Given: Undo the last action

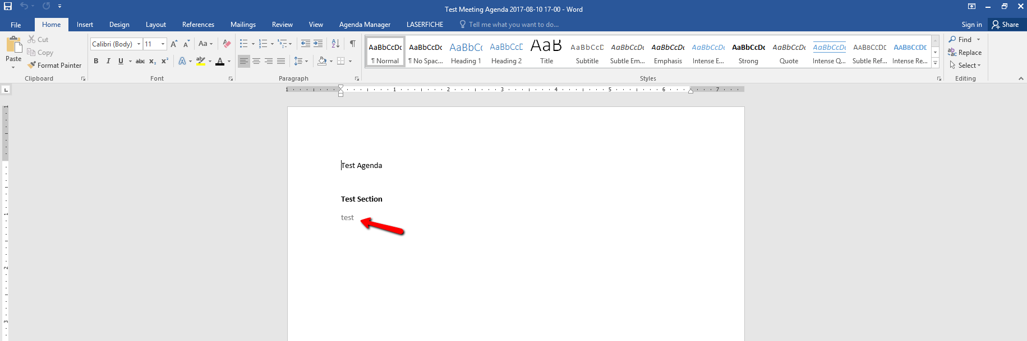Looking at the screenshot, I should click(x=24, y=6).
